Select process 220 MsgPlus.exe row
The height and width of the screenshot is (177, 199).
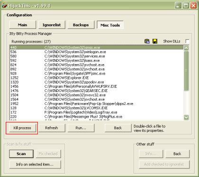click(x=97, y=117)
